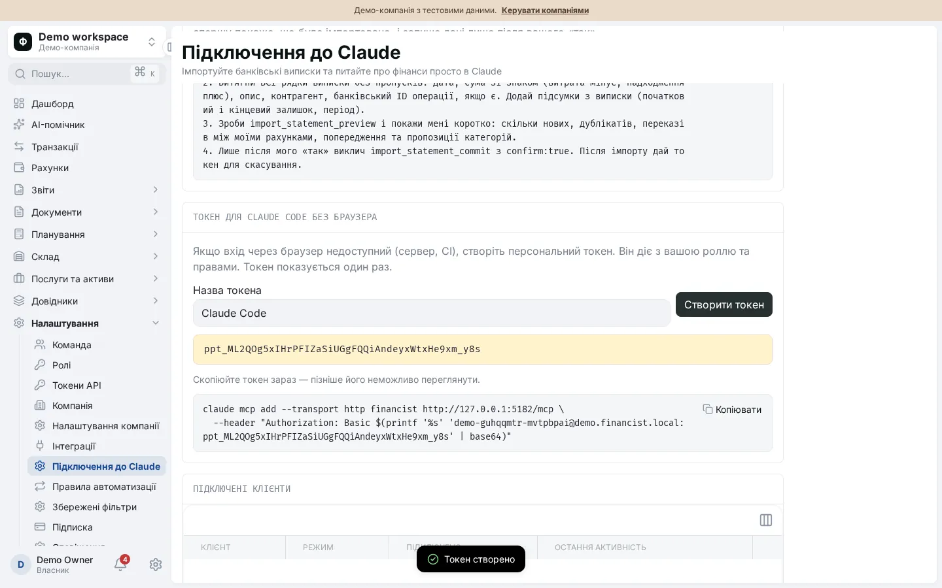Open settings gear next to Demo Owner

[x=156, y=564]
